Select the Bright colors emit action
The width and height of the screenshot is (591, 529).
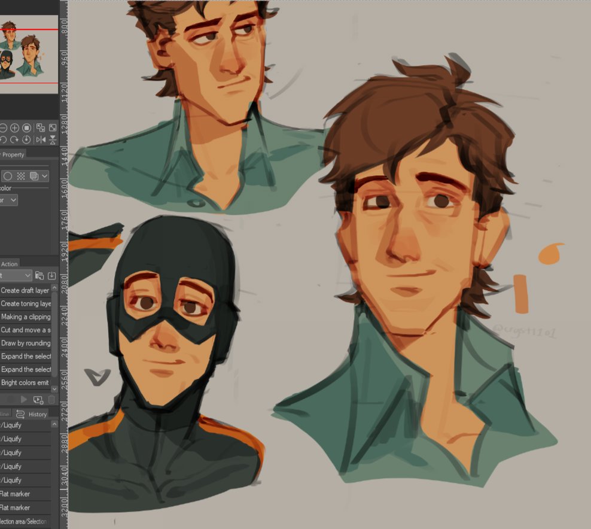coord(25,383)
